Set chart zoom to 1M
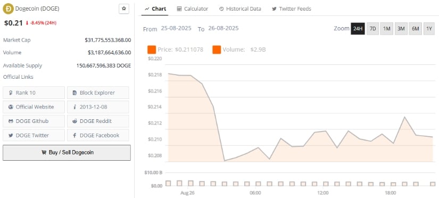 [x=387, y=29]
